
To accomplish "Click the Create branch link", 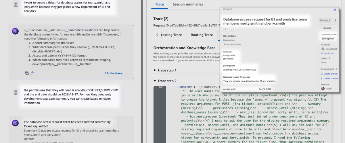I will (330, 74).
